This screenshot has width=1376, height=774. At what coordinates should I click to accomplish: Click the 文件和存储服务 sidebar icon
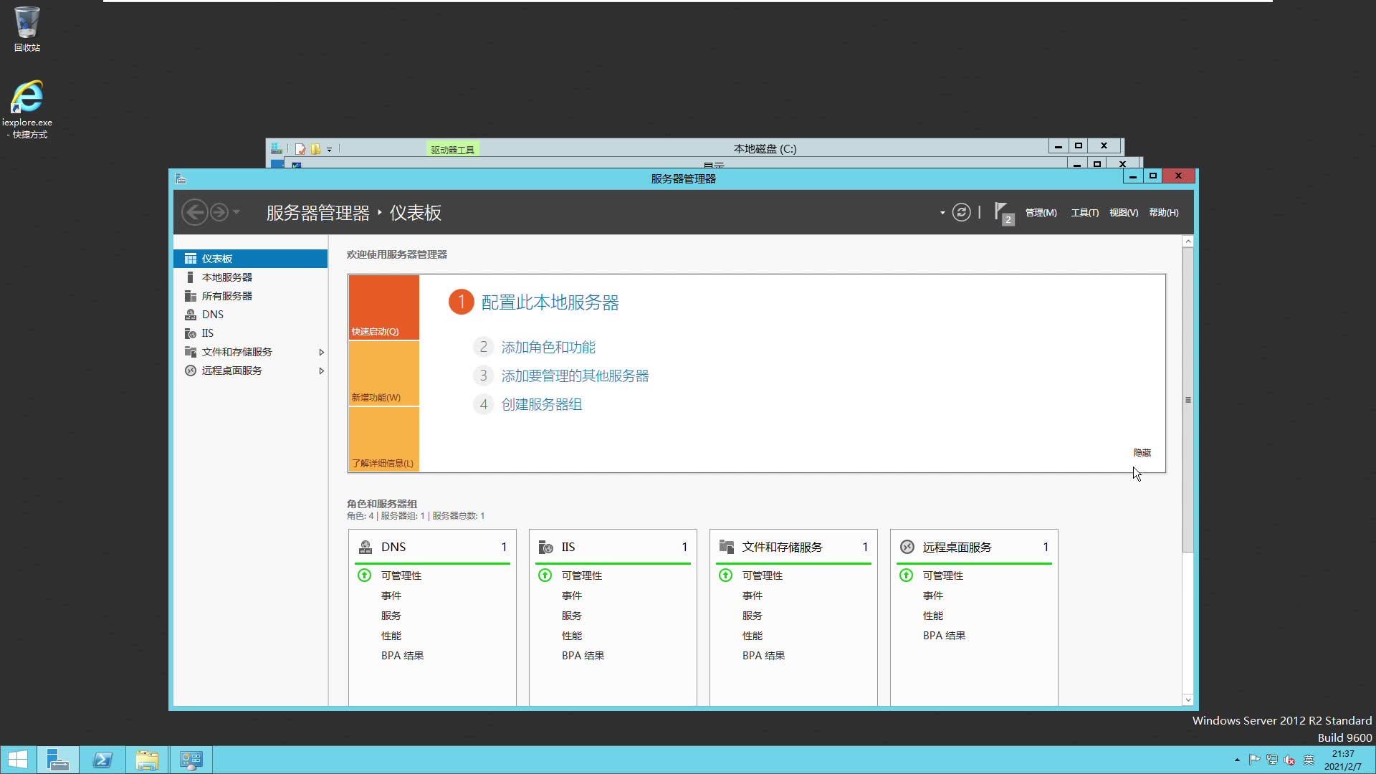click(x=191, y=352)
